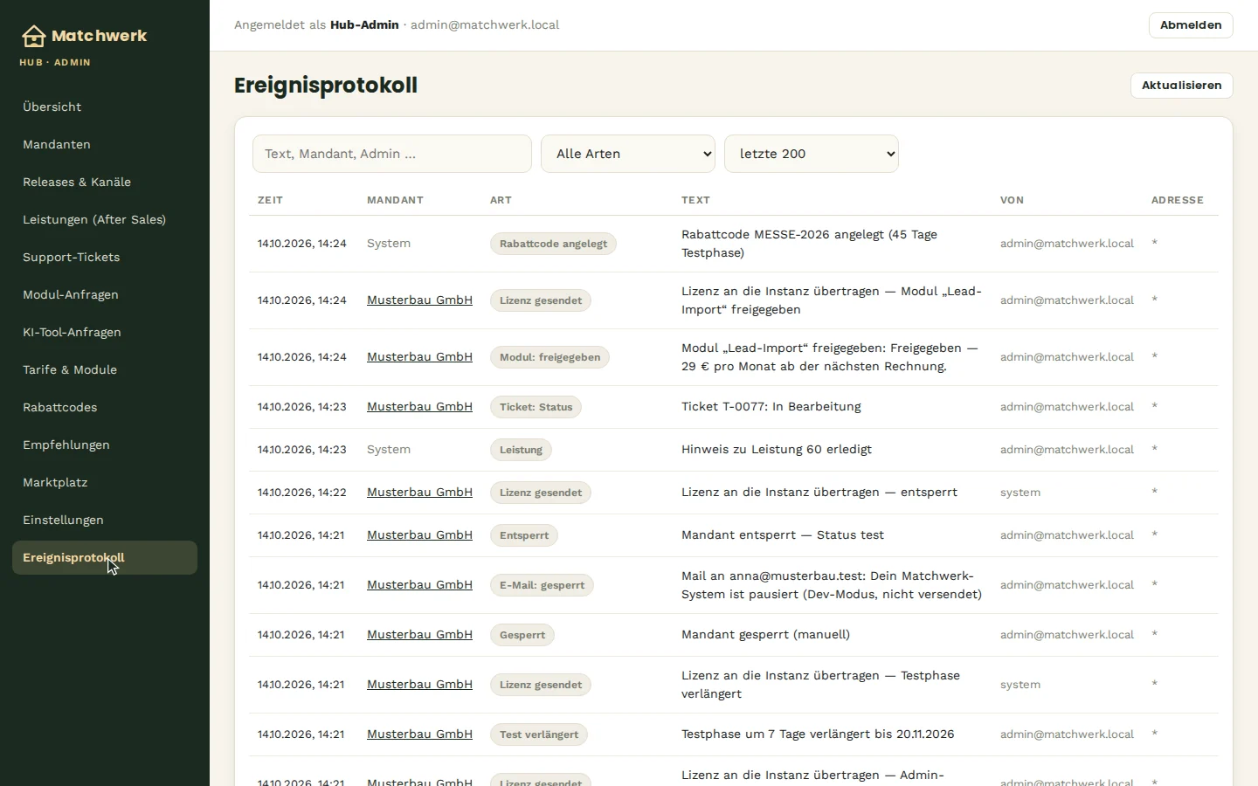This screenshot has width=1258, height=786.
Task: Click the Rabattcode angelegt badge
Action: click(x=553, y=244)
